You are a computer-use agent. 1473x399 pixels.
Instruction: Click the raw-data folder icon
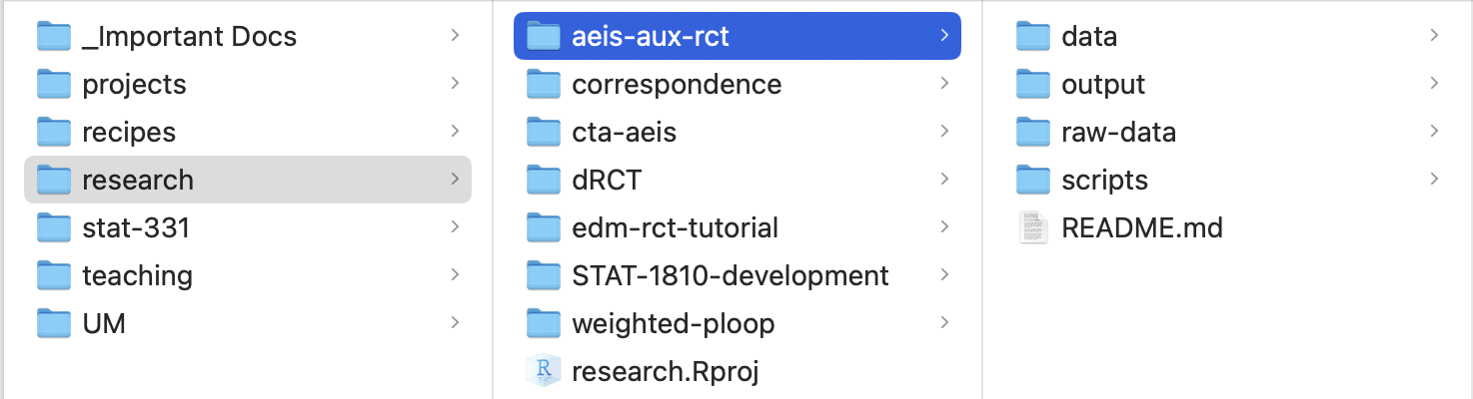[1033, 133]
